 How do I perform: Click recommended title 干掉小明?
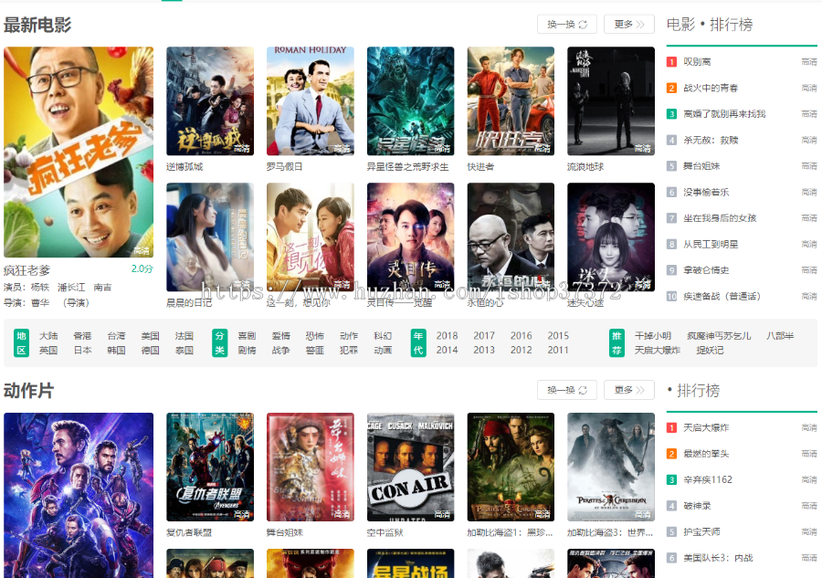click(653, 336)
